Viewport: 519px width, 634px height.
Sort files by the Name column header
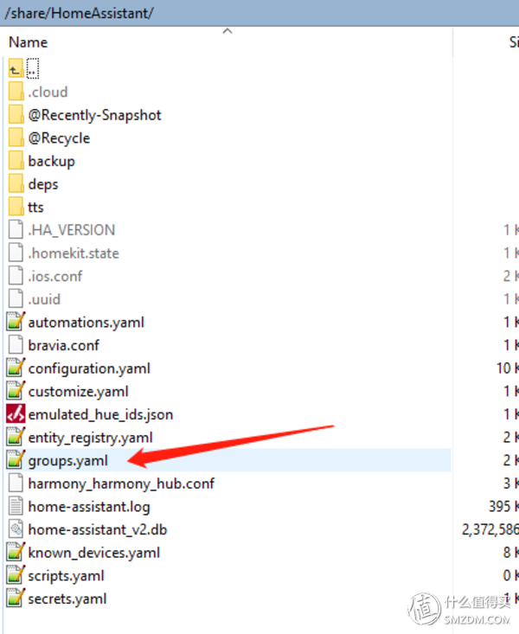(x=28, y=42)
